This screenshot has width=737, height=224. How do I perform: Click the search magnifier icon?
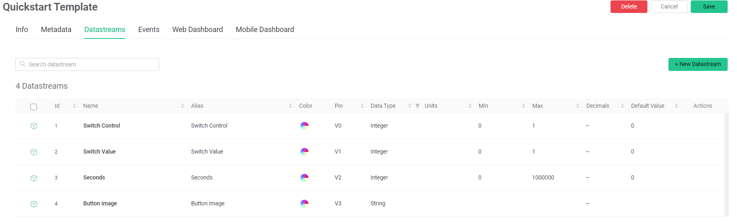(23, 64)
